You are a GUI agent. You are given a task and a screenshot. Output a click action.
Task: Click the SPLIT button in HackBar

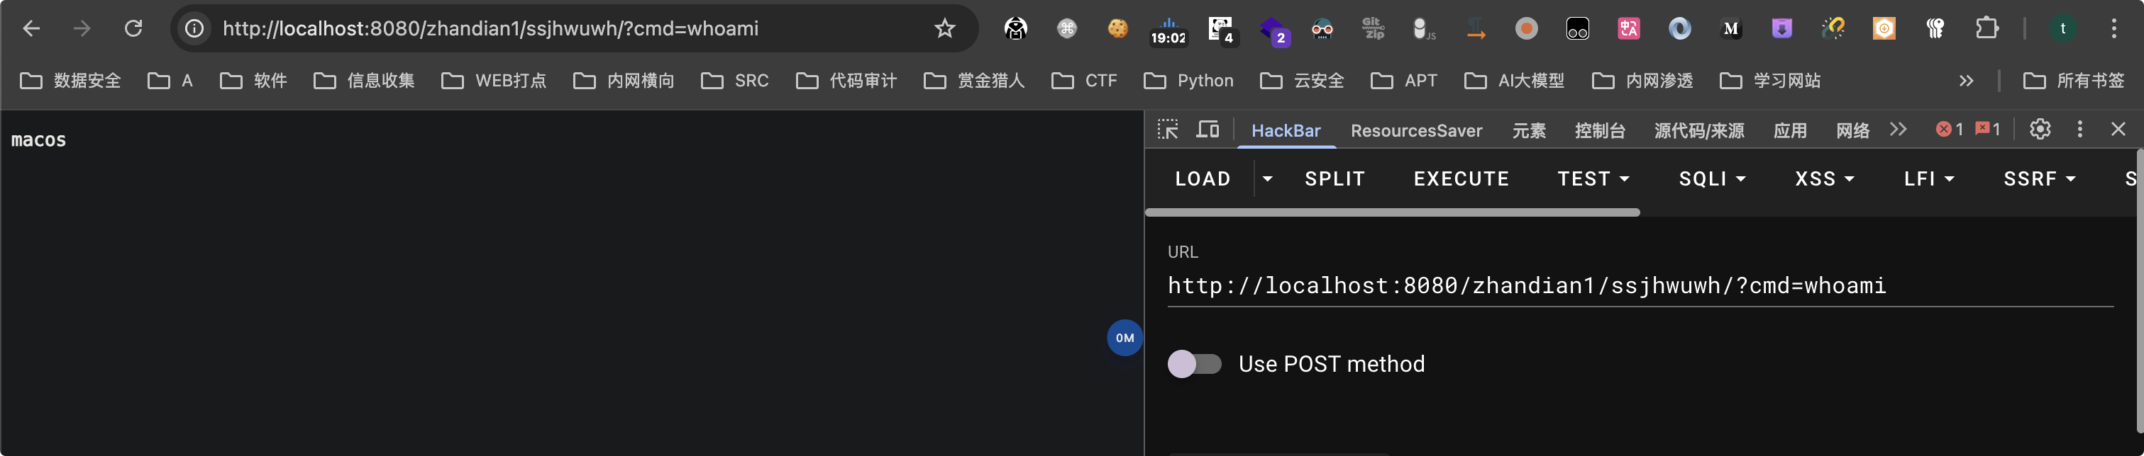(1335, 178)
